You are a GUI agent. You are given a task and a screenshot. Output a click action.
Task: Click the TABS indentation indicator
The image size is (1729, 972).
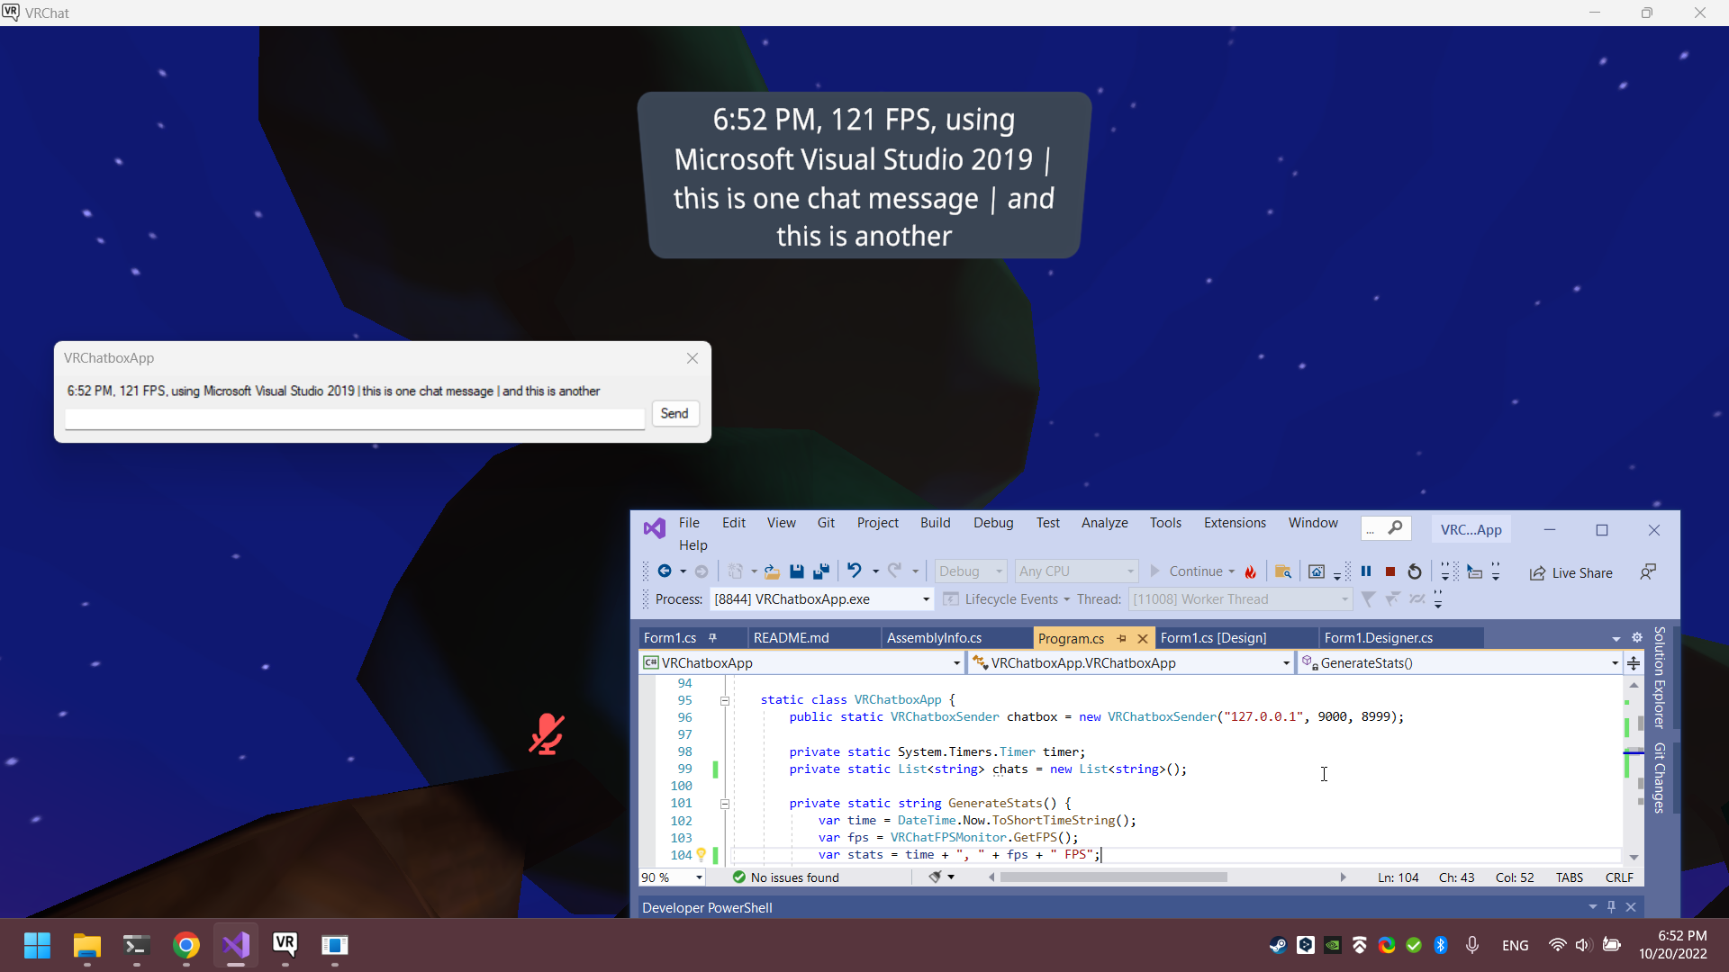[x=1570, y=877]
